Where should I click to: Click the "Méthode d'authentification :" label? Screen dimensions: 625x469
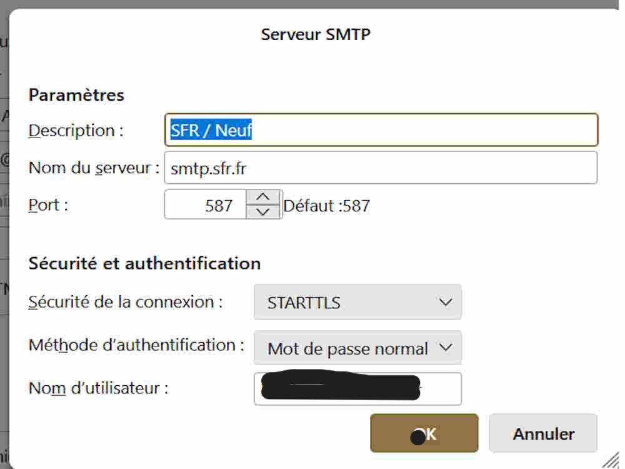(x=136, y=345)
